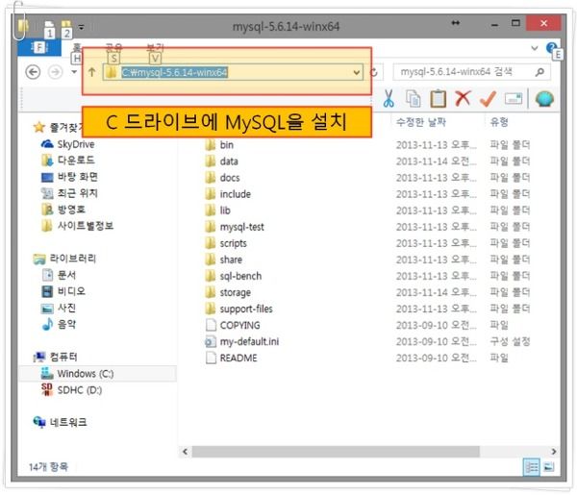
Task: Click the magnifier search icon
Action: pos(539,72)
